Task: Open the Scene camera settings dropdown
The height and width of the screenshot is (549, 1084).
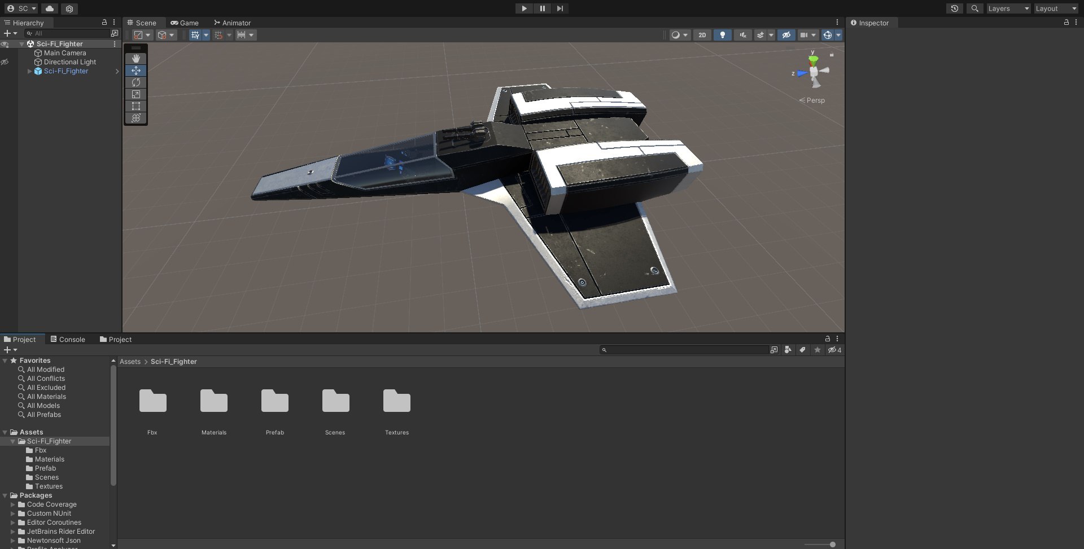Action: 808,35
